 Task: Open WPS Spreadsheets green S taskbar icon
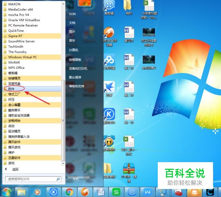116,192
